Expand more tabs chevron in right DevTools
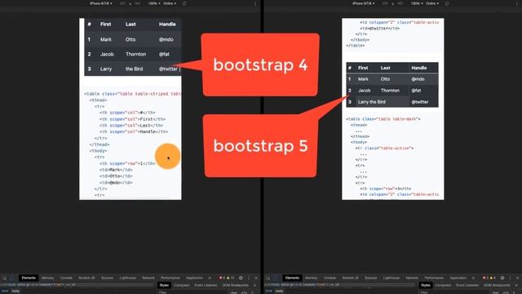This screenshot has width=522, height=294. coord(473,278)
